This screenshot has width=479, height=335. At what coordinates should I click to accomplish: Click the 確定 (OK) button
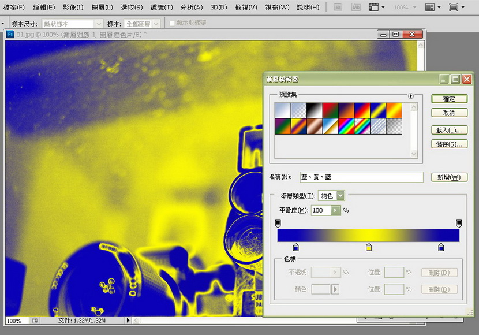[449, 99]
